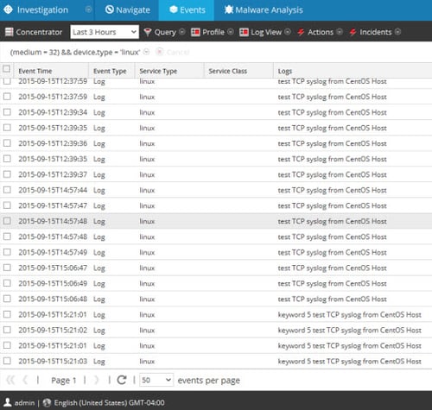This screenshot has width=432, height=410.
Task: Expand the query filter options arrow
Action: 147,52
